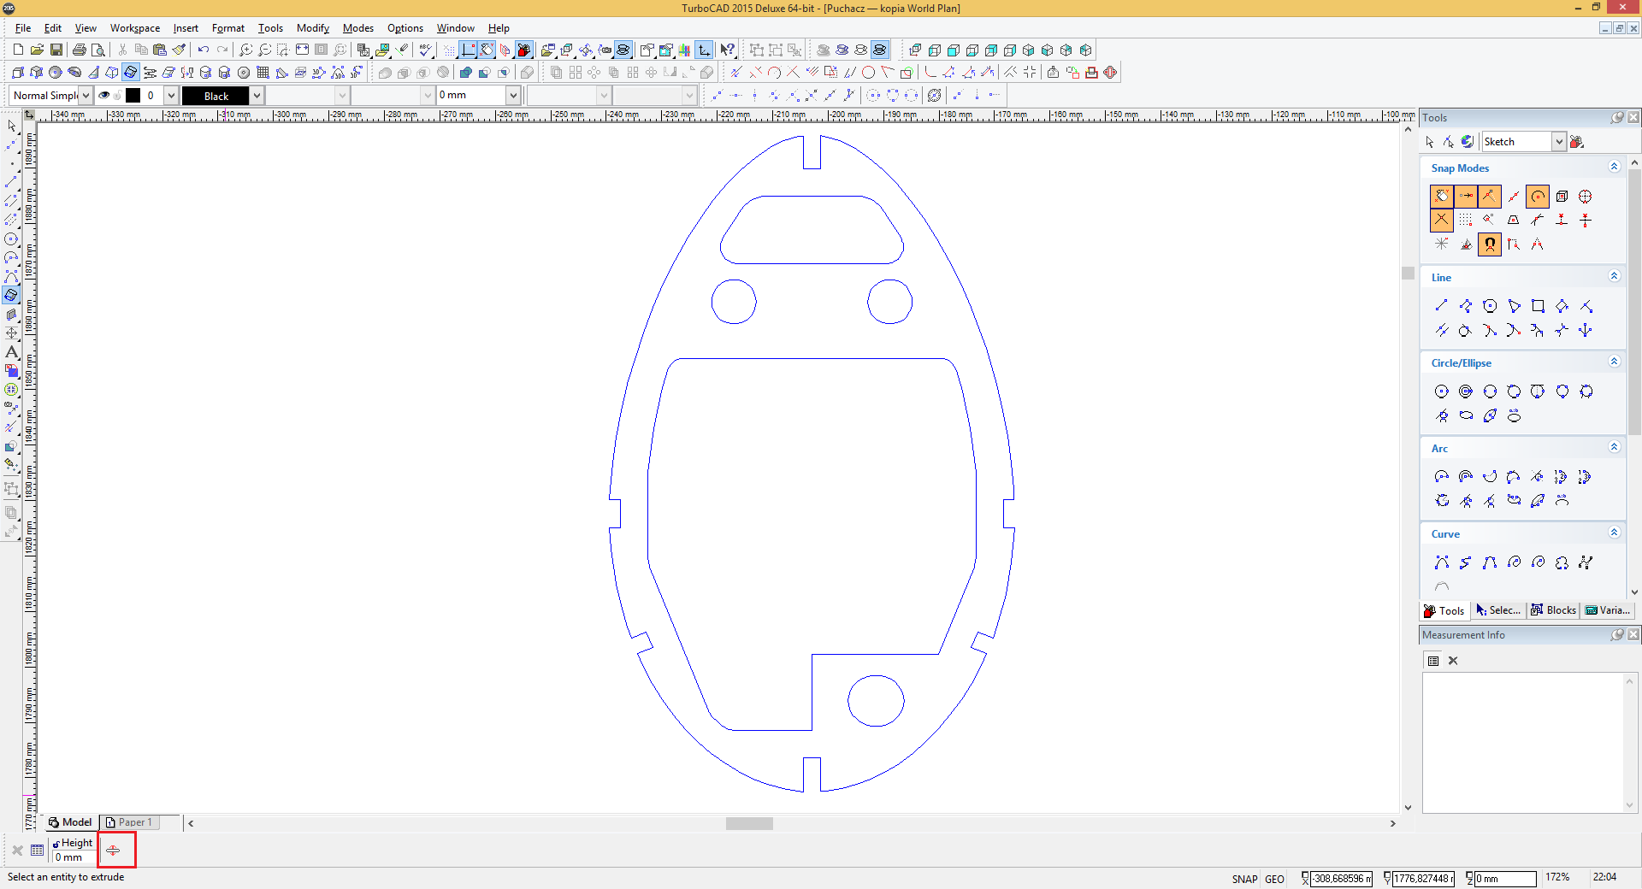The width and height of the screenshot is (1642, 889).
Task: Select the Rectangle tool in Line palette
Action: coord(1538,306)
